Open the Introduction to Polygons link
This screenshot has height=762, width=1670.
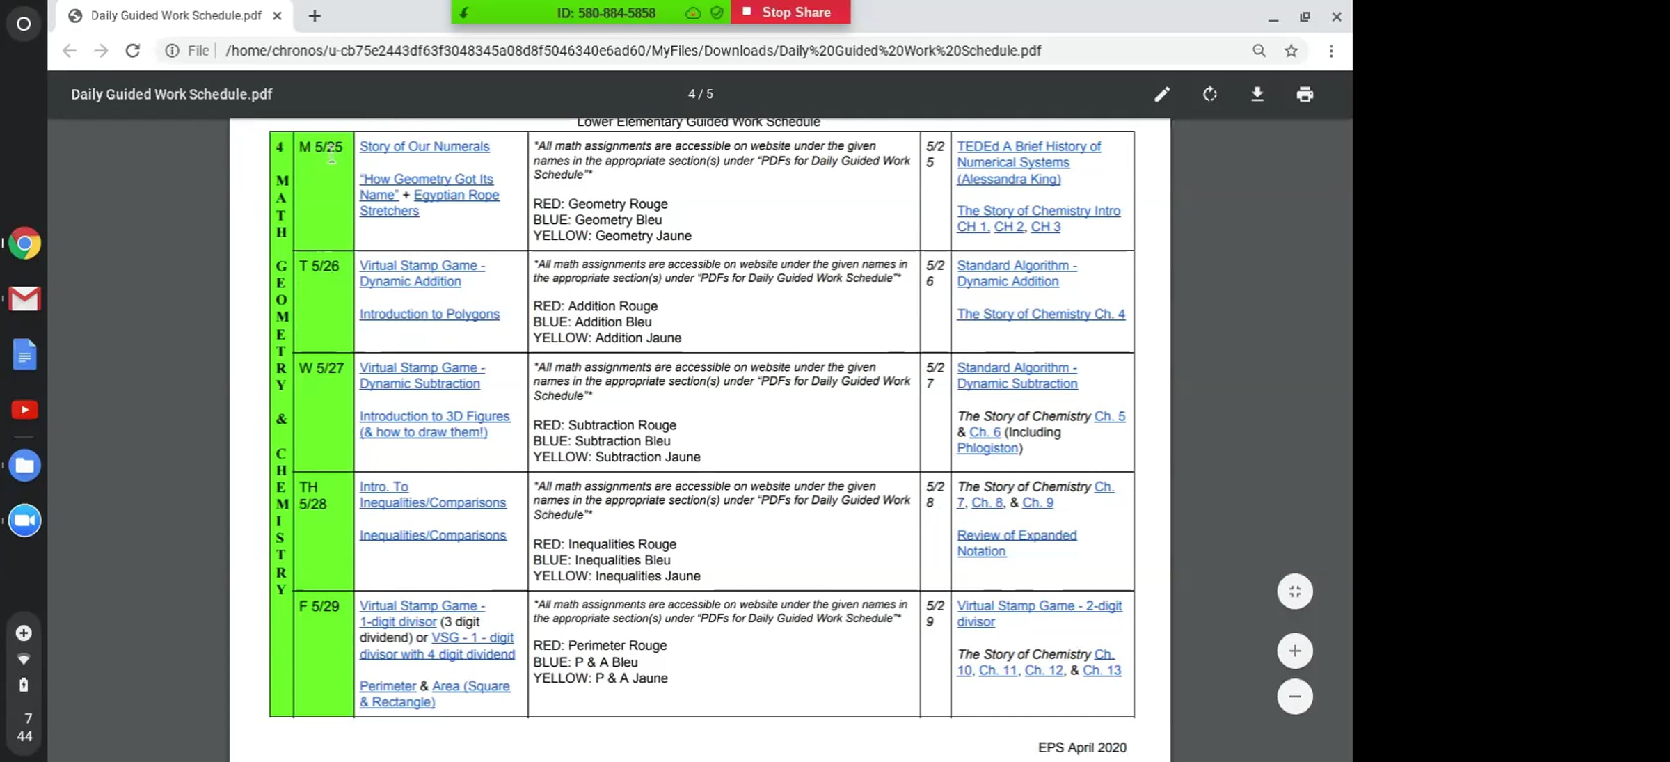429,314
